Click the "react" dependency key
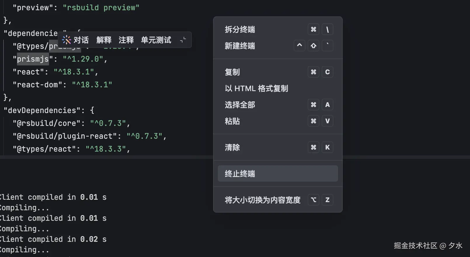 pos(28,72)
